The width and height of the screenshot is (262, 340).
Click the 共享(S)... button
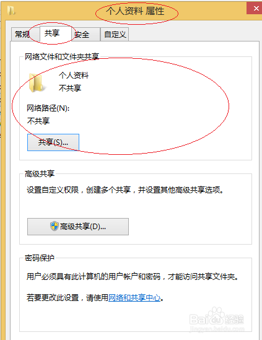pyautogui.click(x=53, y=142)
